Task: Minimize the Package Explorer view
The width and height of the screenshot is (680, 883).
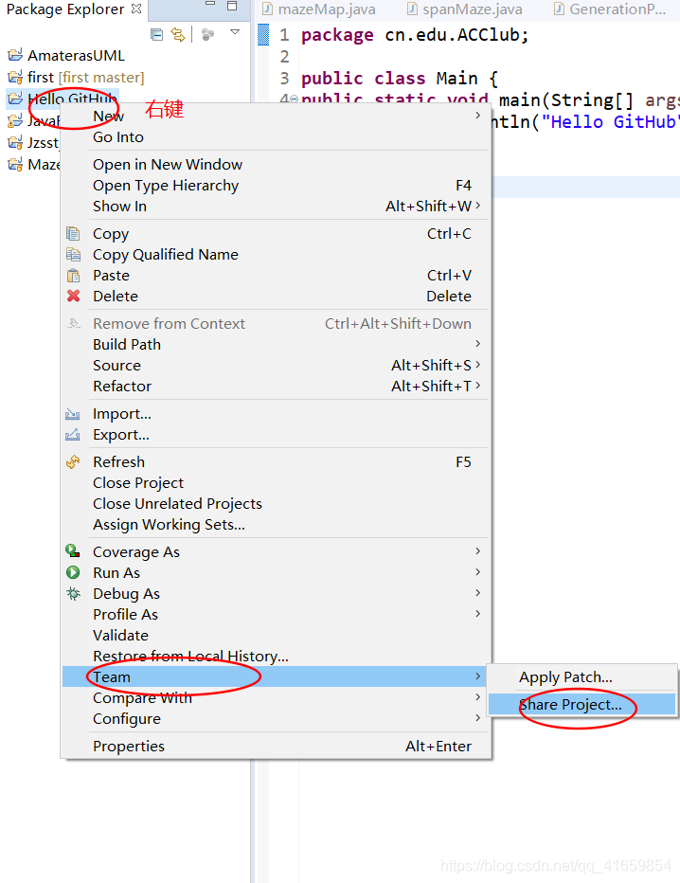Action: pyautogui.click(x=210, y=4)
